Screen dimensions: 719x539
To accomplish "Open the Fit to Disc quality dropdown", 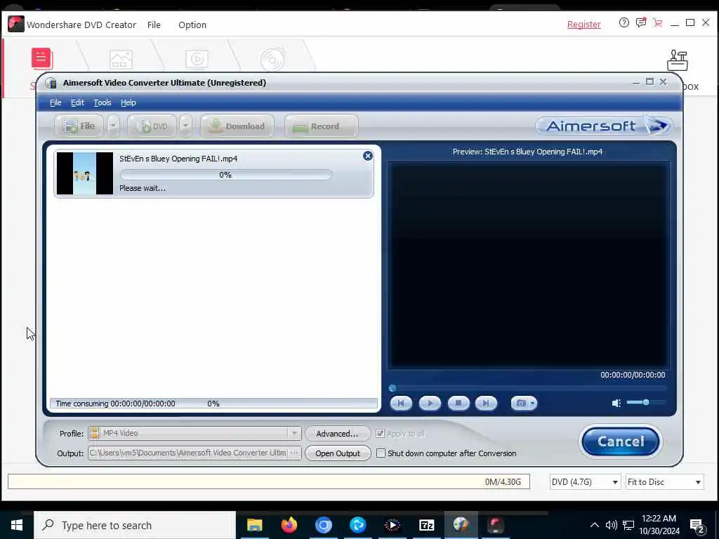I will [x=664, y=481].
